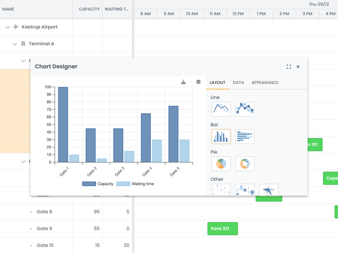Sort by the NAME column header
This screenshot has width=338, height=253.
(x=36, y=9)
